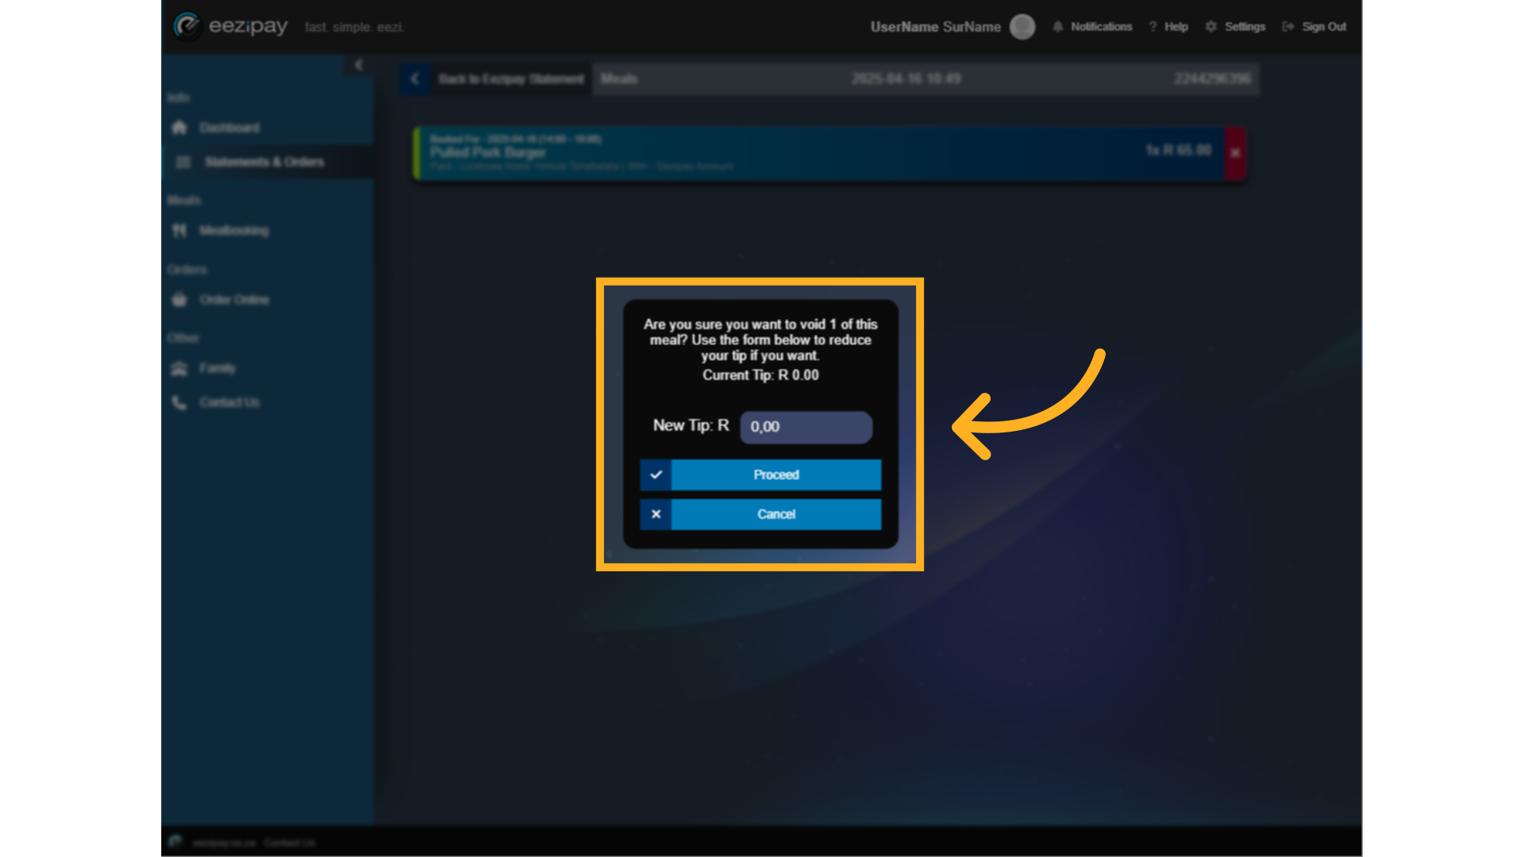Select the Meals header tab

[619, 79]
